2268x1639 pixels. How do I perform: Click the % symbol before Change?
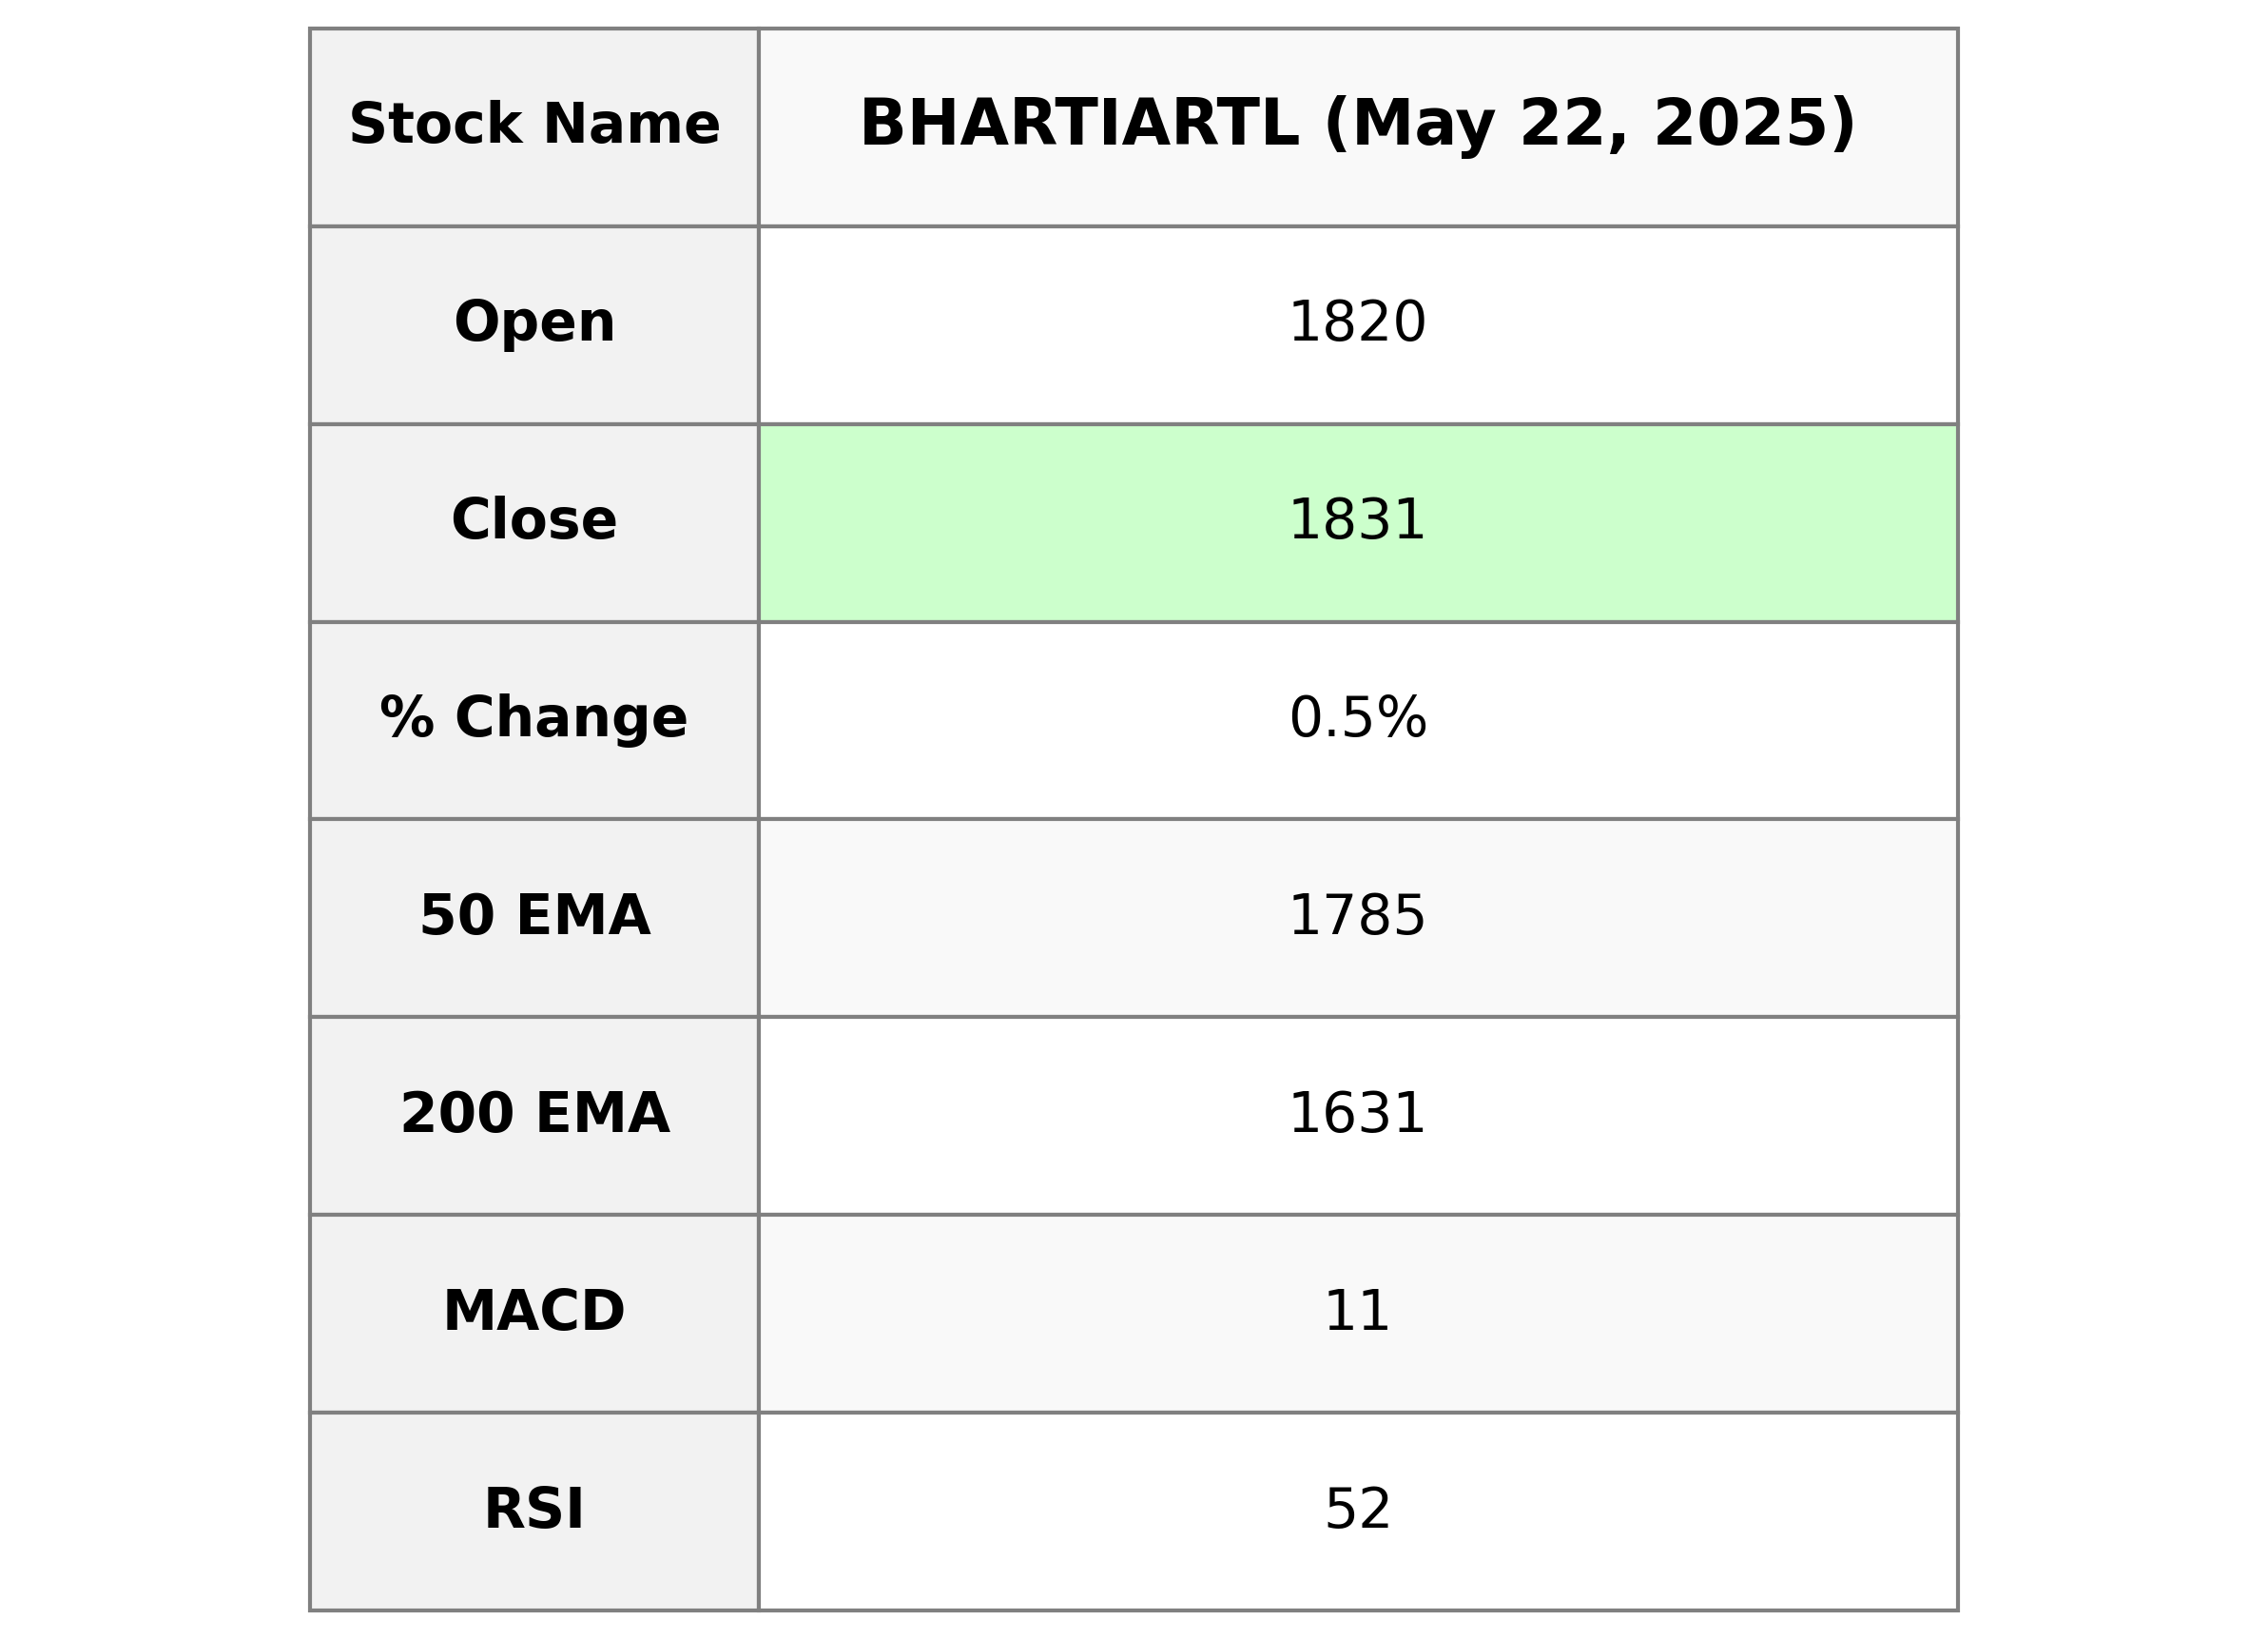[x=407, y=718]
